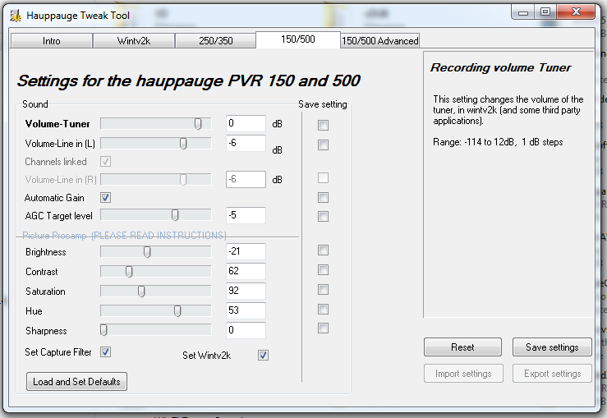This screenshot has width=607, height=418.
Task: Click the AGC Target level slider
Action: [155, 215]
